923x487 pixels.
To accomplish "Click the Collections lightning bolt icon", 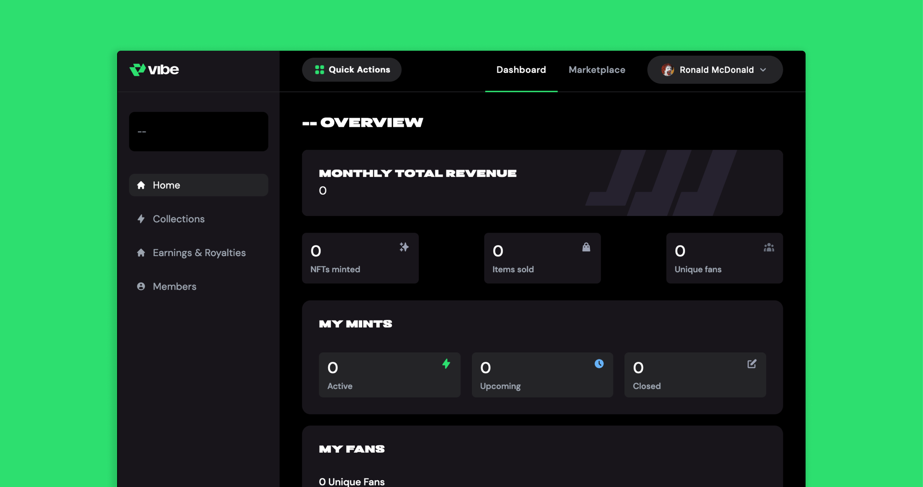I will click(141, 219).
